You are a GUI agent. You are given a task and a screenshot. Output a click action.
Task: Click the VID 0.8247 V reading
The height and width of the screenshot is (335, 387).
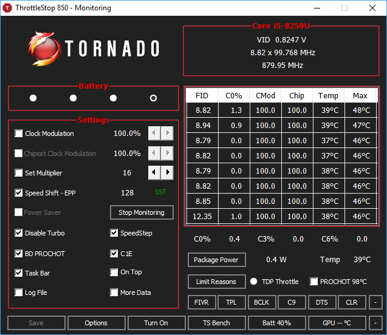coord(281,40)
